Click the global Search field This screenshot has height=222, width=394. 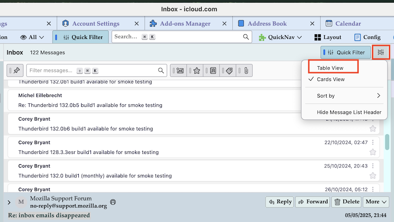pyautogui.click(x=182, y=37)
